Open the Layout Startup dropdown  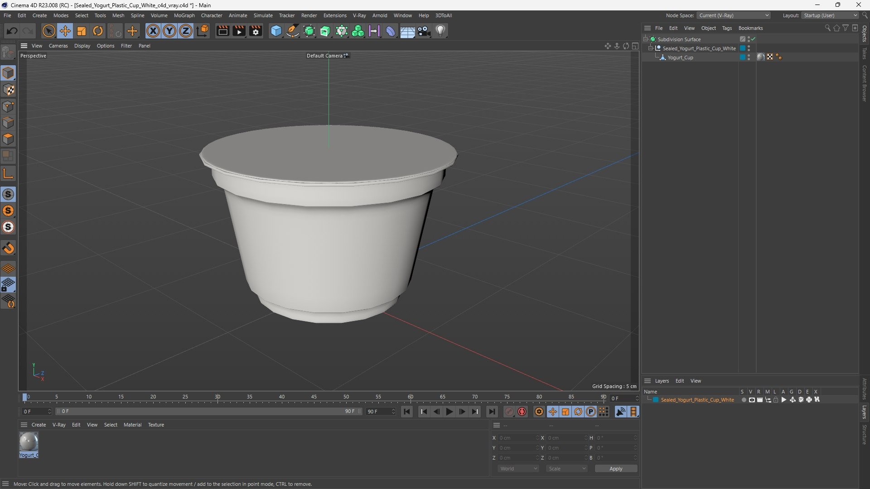pyautogui.click(x=830, y=15)
